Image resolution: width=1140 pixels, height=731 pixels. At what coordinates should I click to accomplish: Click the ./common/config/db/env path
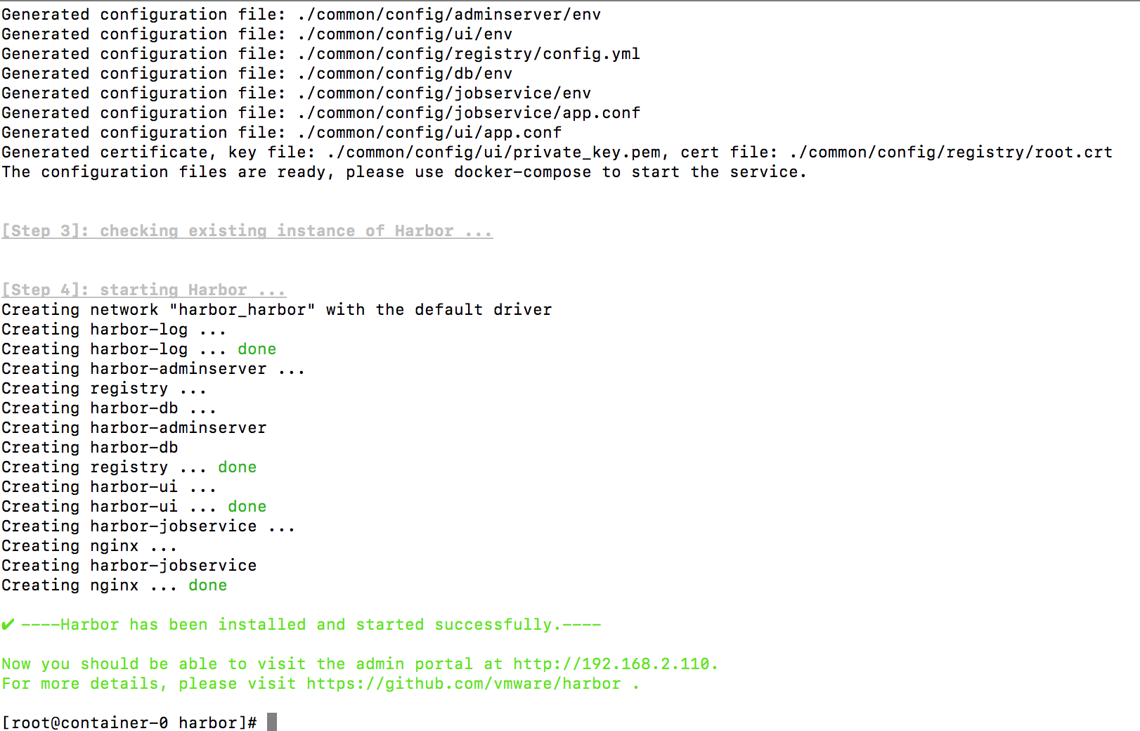pos(404,73)
